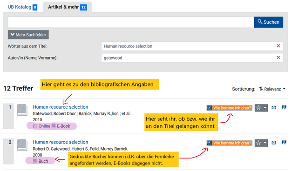Open favorites dropdown arrow for result 1

[x=265, y=108]
